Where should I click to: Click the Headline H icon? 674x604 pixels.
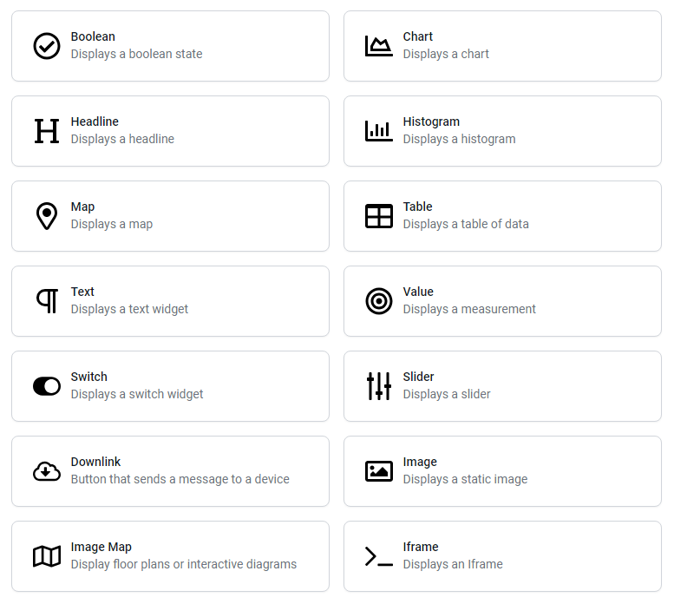tap(47, 131)
